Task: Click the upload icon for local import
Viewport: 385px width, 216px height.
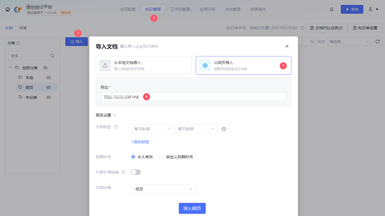Action: tap(105, 65)
